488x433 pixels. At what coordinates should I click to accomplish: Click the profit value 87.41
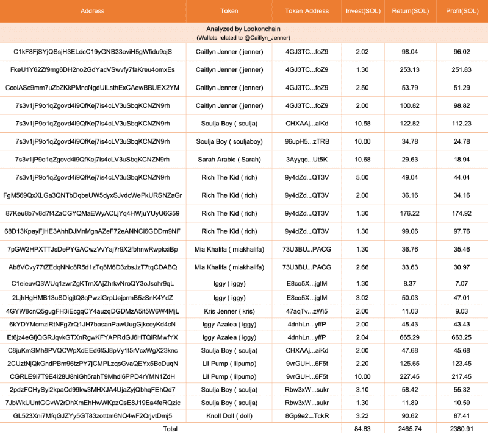(x=462, y=416)
